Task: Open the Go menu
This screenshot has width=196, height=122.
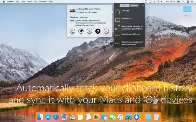Action: [35, 2]
